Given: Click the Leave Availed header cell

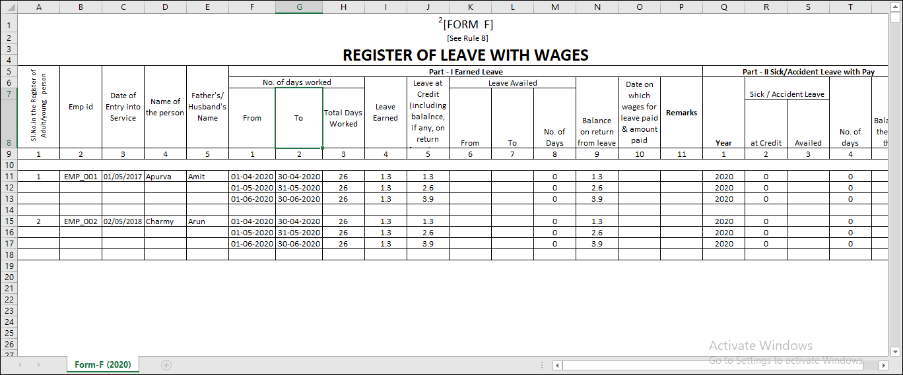Looking at the screenshot, I should click(x=512, y=82).
